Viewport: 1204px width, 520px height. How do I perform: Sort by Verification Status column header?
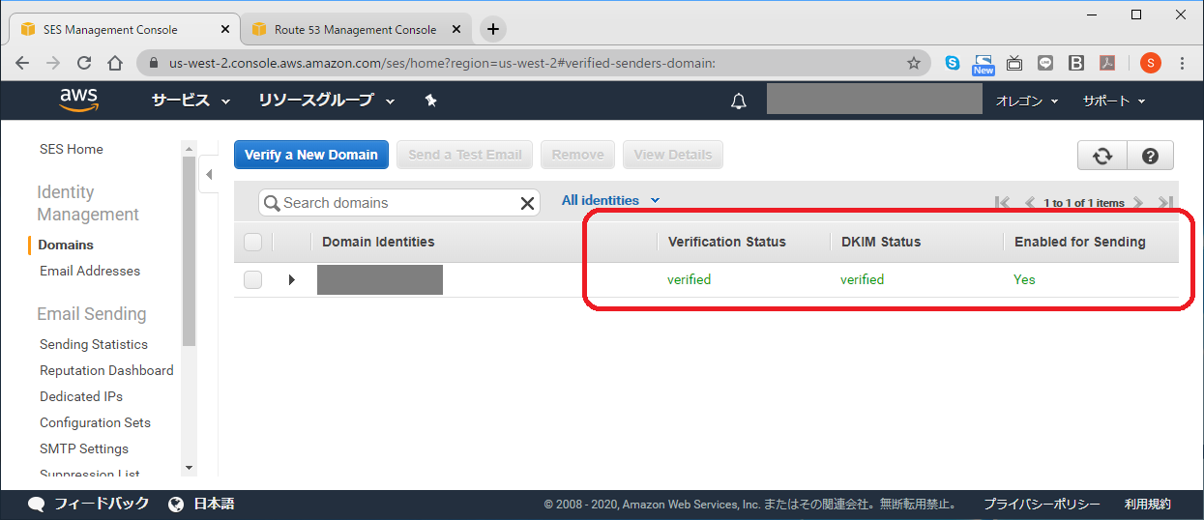click(727, 242)
